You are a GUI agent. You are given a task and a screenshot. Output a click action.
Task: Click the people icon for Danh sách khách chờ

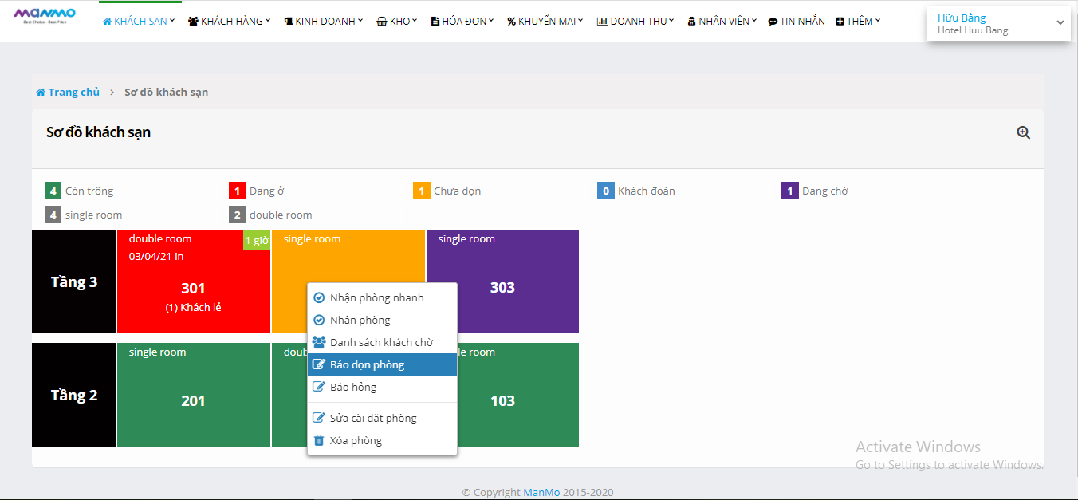point(319,342)
